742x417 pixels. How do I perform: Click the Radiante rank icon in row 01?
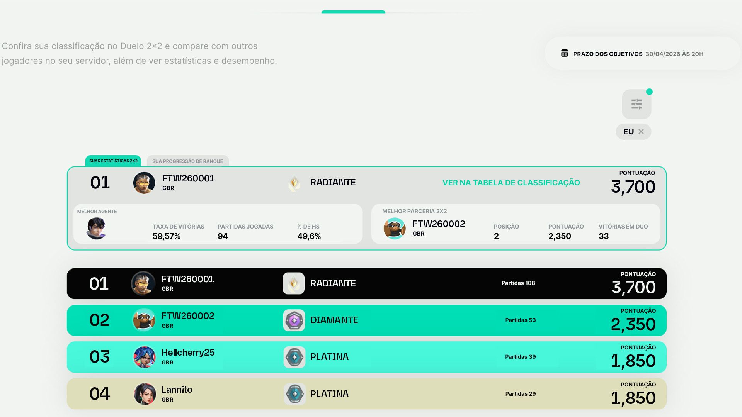click(x=294, y=283)
